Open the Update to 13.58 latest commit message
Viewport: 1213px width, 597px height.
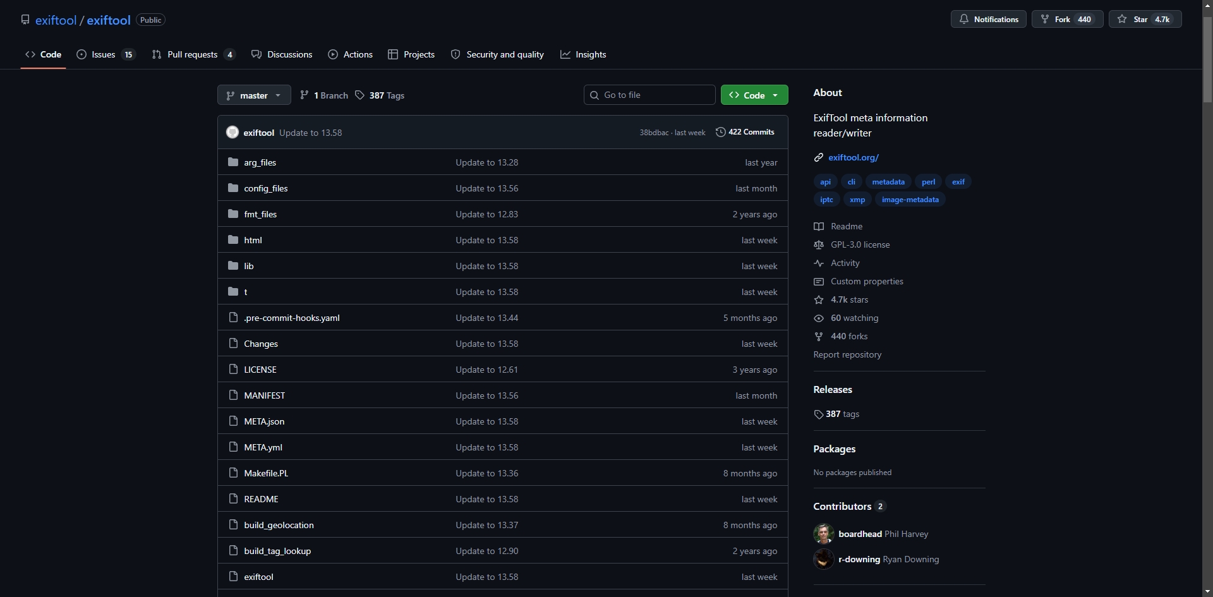click(310, 133)
